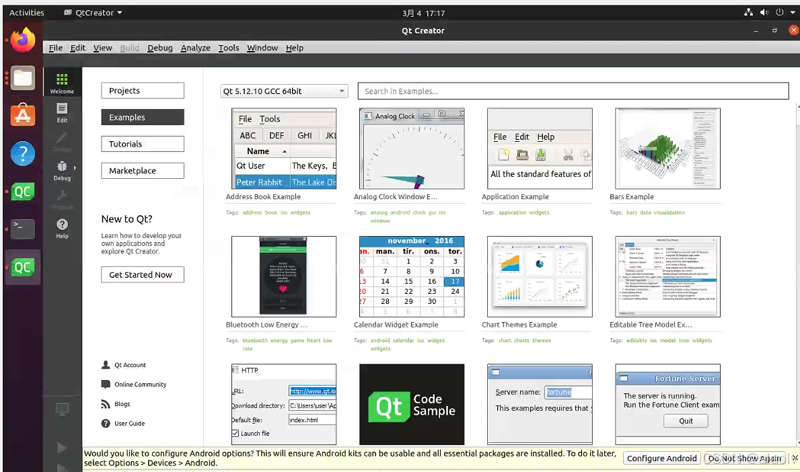Click the Online Community link
The width and height of the screenshot is (800, 472).
pos(141,385)
